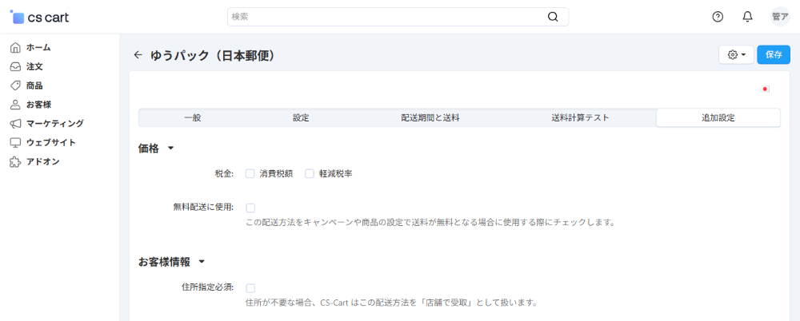Screen dimensions: 800x321
Task: Click the CS-Cart logo
Action: (x=38, y=17)
